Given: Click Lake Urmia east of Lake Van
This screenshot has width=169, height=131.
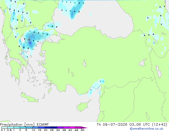Looking at the screenshot, I should [159, 72].
